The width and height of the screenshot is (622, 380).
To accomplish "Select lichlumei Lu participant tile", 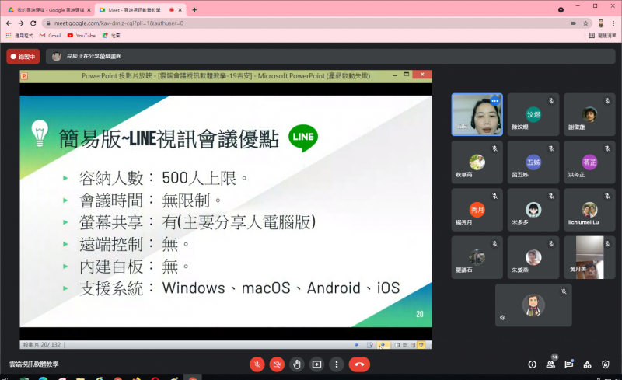I will point(589,210).
